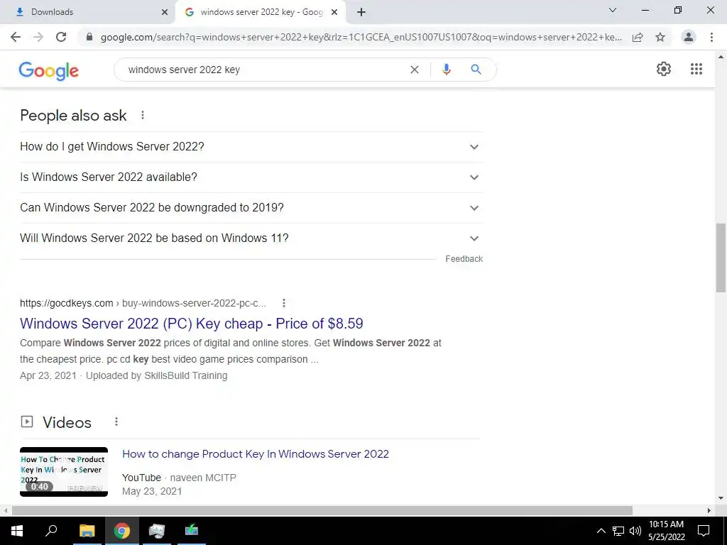Image resolution: width=727 pixels, height=545 pixels.
Task: Open Windows taskbar search
Action: (x=51, y=531)
